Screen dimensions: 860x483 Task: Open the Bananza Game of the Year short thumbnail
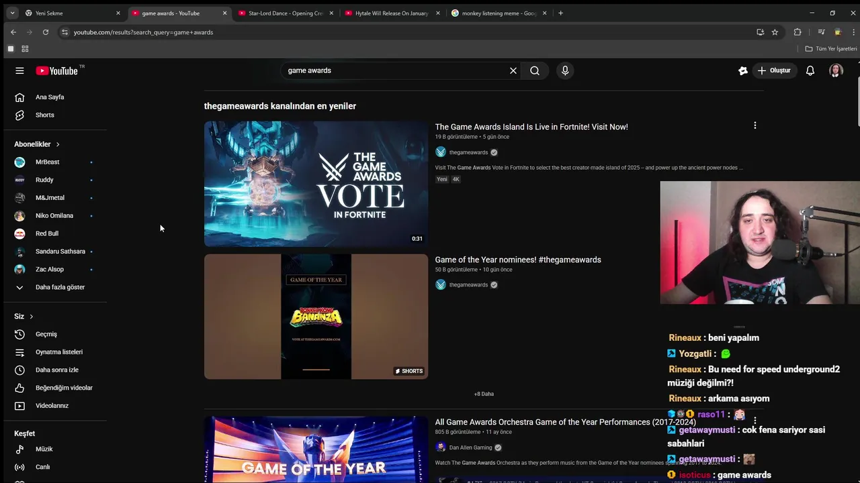pos(316,317)
